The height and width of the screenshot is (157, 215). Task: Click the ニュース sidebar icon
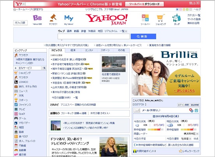coord(16,91)
